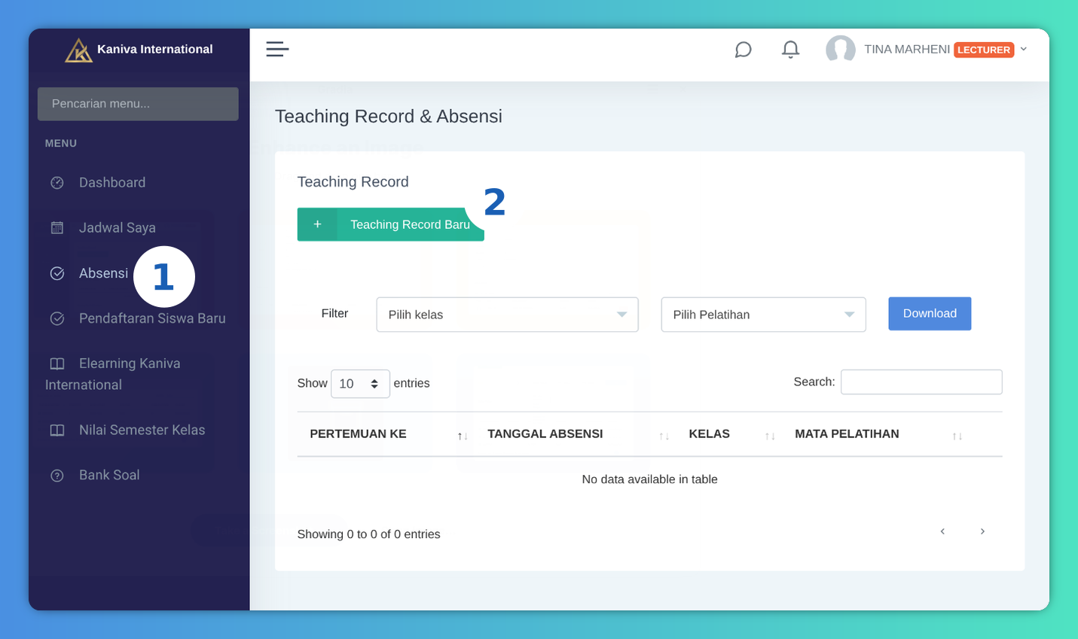
Task: Open the chat messages icon
Action: 743,50
